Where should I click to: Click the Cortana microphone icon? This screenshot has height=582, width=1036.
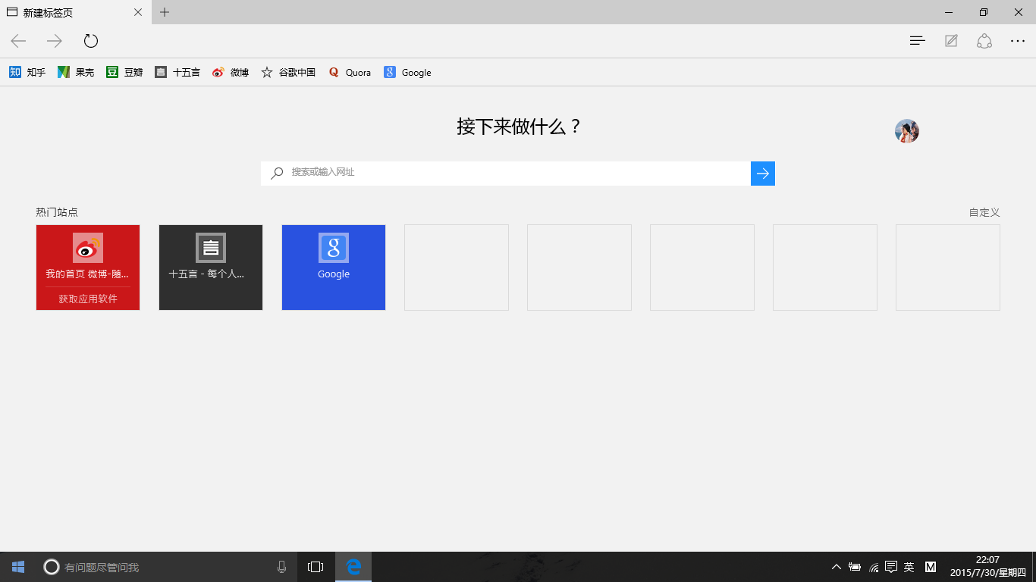click(x=282, y=567)
